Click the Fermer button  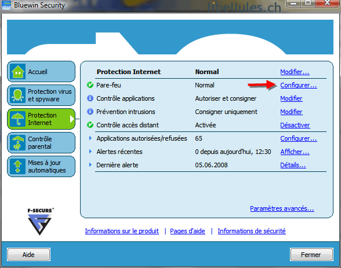tap(311, 255)
